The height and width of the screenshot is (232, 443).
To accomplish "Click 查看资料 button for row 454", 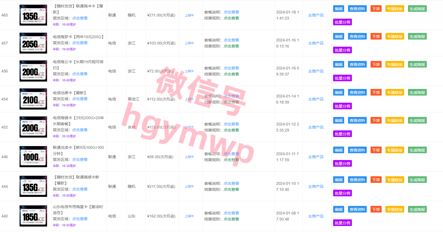I will [x=357, y=93].
